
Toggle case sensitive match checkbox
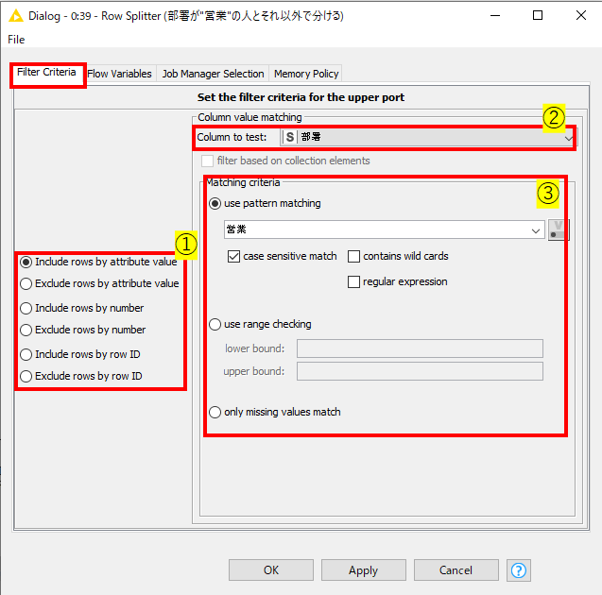tap(233, 256)
